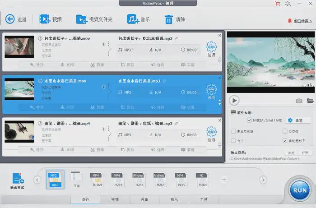Switch to the 工具 tab
The height and width of the screenshot is (208, 316).
coord(204,199)
